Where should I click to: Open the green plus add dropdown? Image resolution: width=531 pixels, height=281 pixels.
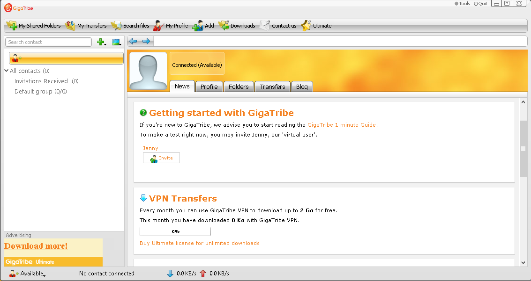(x=102, y=42)
